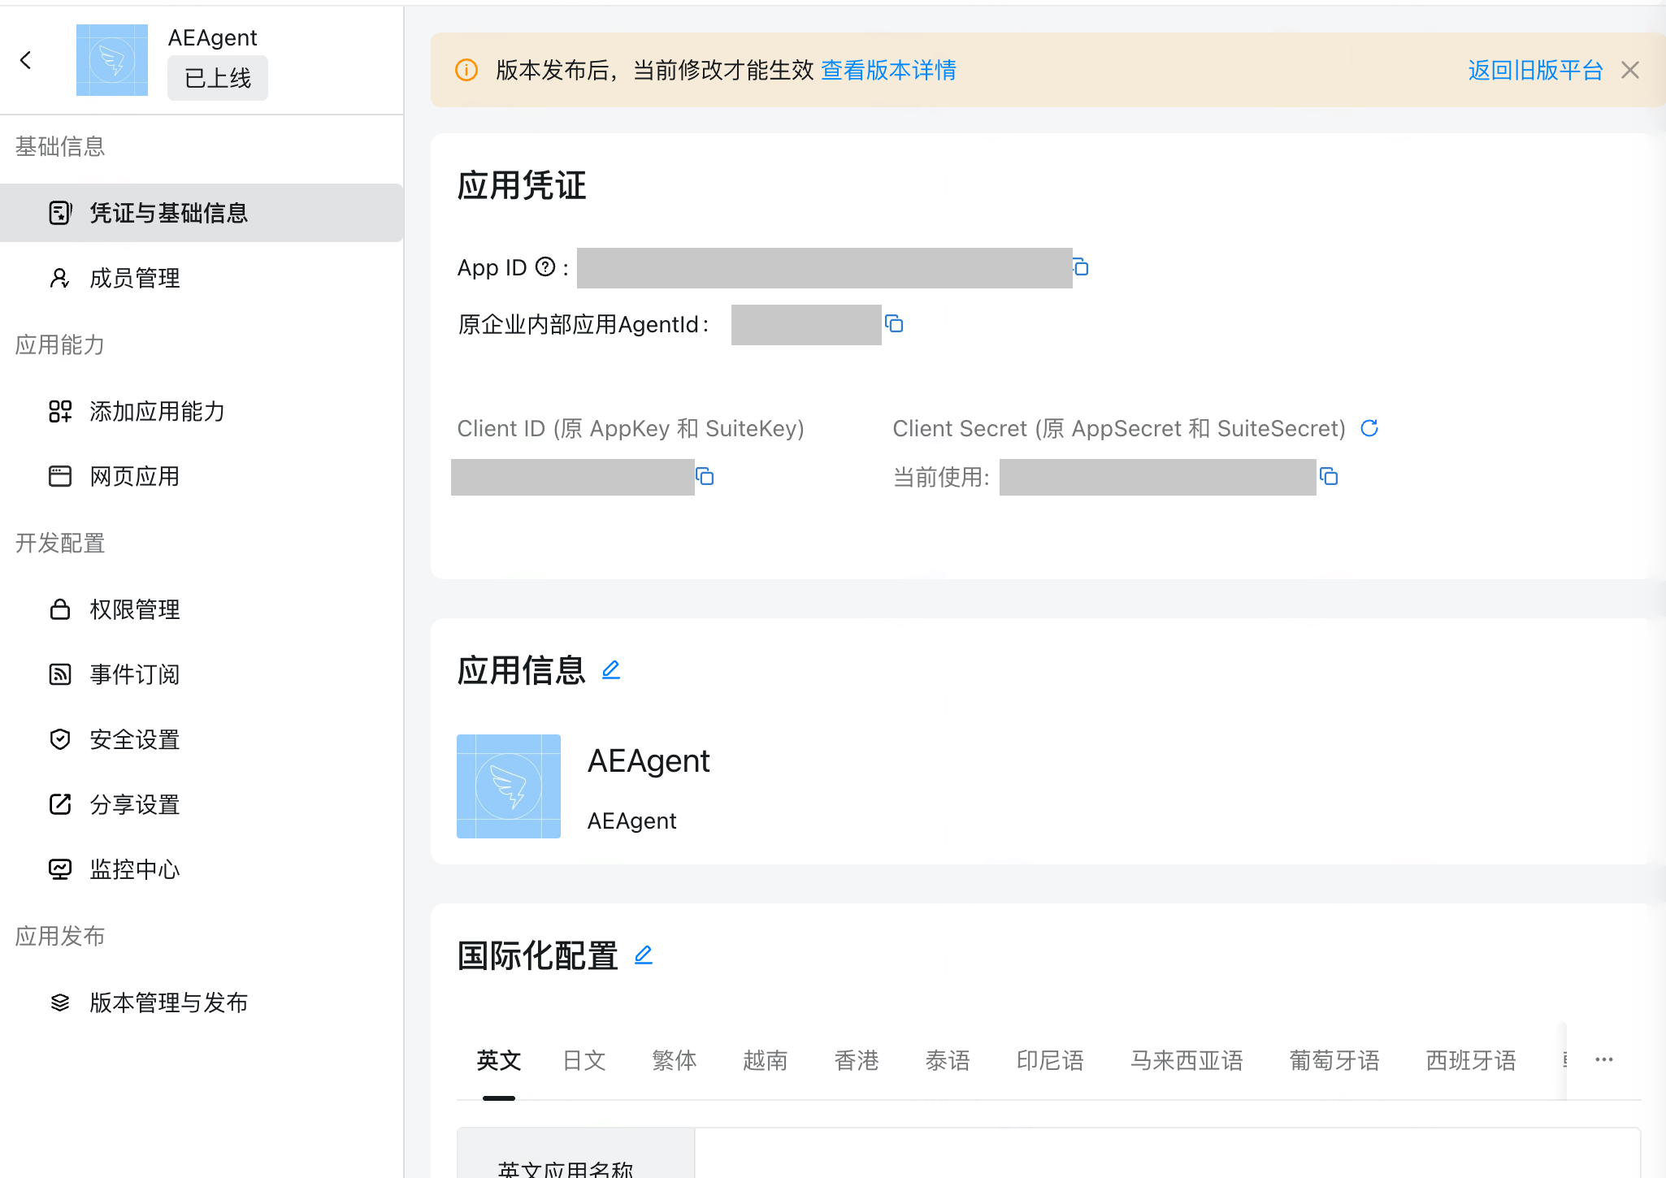The width and height of the screenshot is (1666, 1178).
Task: Click the App ID help question icon
Action: [546, 266]
